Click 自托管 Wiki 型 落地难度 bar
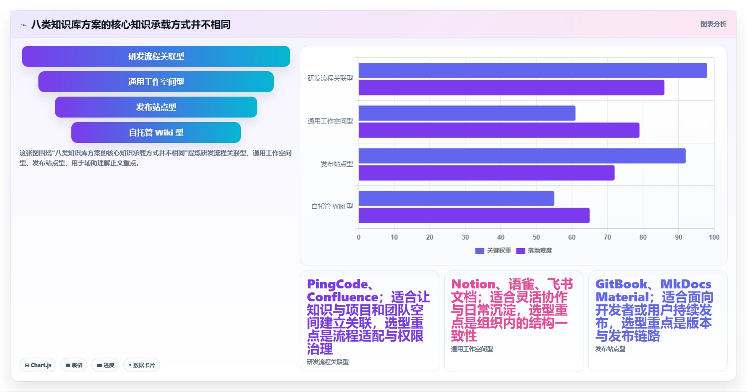The width and height of the screenshot is (747, 392). [x=474, y=216]
